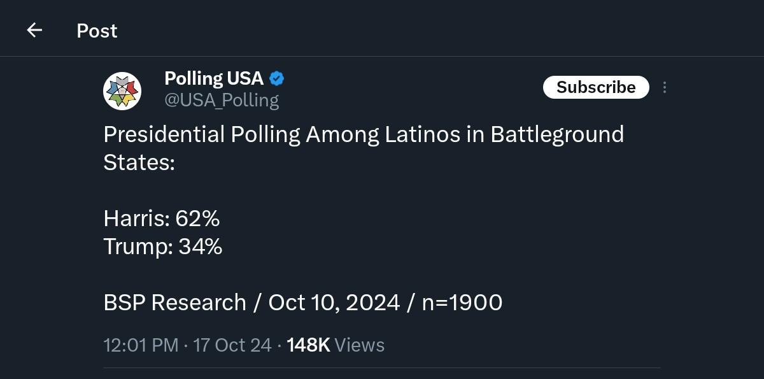This screenshot has width=764, height=379.
Task: Open the 12:01 PM timestamp link
Action: click(141, 345)
